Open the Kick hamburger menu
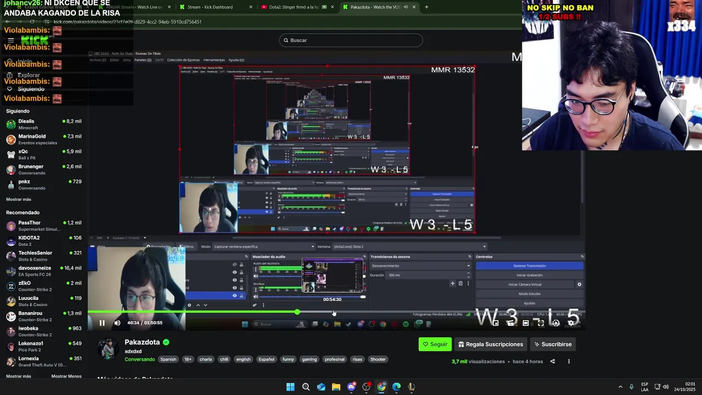Screen dimensions: 702x395 pos(10,40)
